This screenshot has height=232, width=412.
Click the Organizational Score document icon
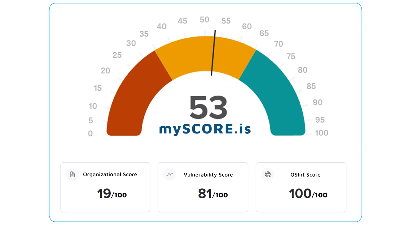[72, 174]
